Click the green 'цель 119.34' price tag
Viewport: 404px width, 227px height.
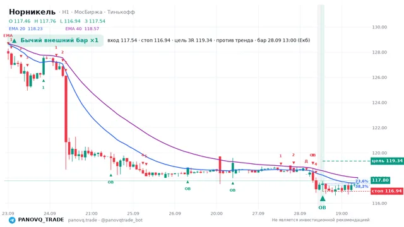(x=387, y=161)
